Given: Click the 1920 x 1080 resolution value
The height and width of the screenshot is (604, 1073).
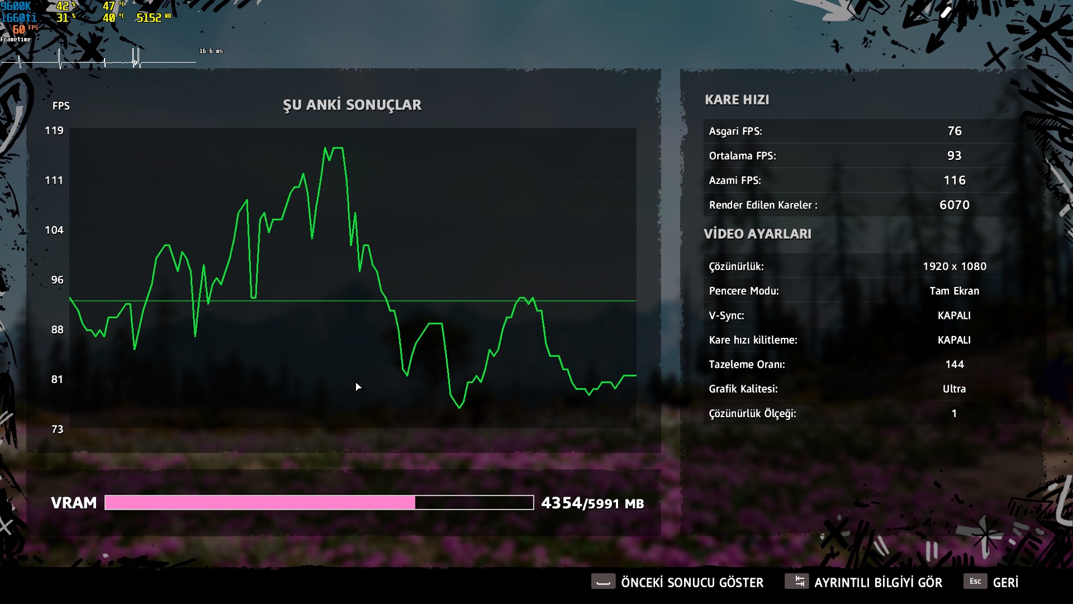Looking at the screenshot, I should pos(955,266).
